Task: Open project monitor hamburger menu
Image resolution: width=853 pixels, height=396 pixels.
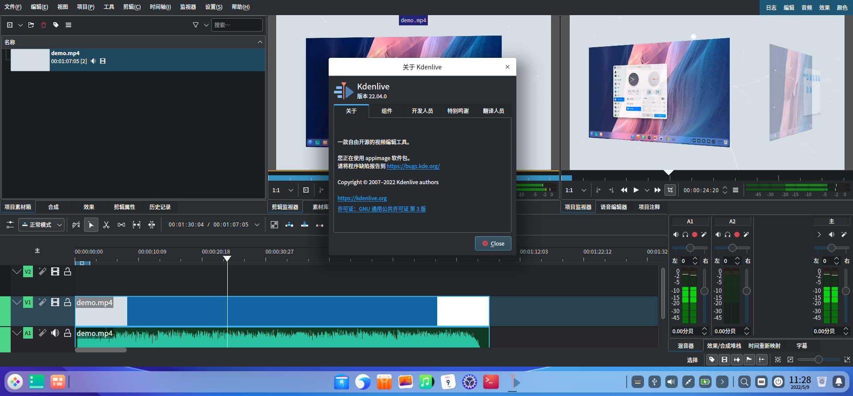Action: point(736,190)
